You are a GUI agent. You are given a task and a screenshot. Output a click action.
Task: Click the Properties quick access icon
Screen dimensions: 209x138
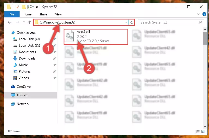18,7
